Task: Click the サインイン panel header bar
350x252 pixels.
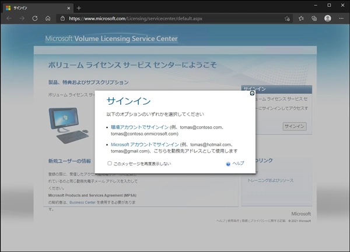Action: pyautogui.click(x=276, y=89)
